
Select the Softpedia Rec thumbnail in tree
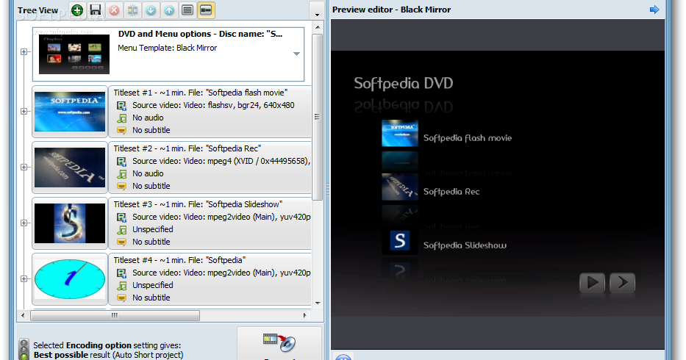pyautogui.click(x=70, y=167)
